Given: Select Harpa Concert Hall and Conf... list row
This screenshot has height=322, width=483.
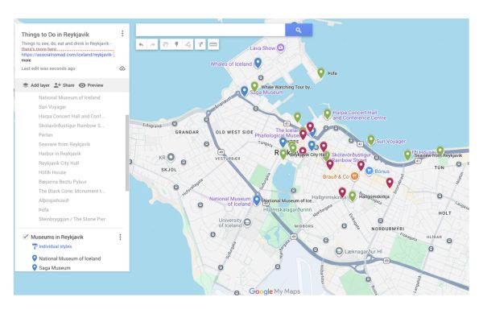Looking at the screenshot, I should (72, 116).
